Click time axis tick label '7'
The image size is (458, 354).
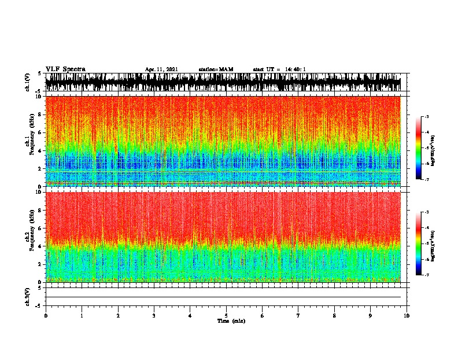pos(298,316)
